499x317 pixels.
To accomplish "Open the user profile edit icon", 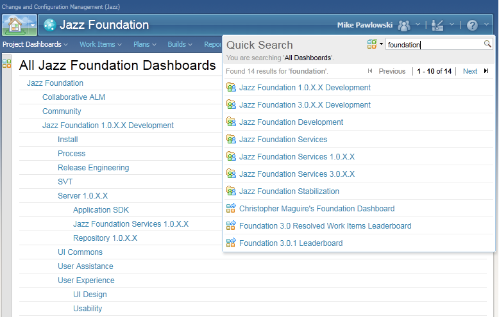I will (437, 25).
